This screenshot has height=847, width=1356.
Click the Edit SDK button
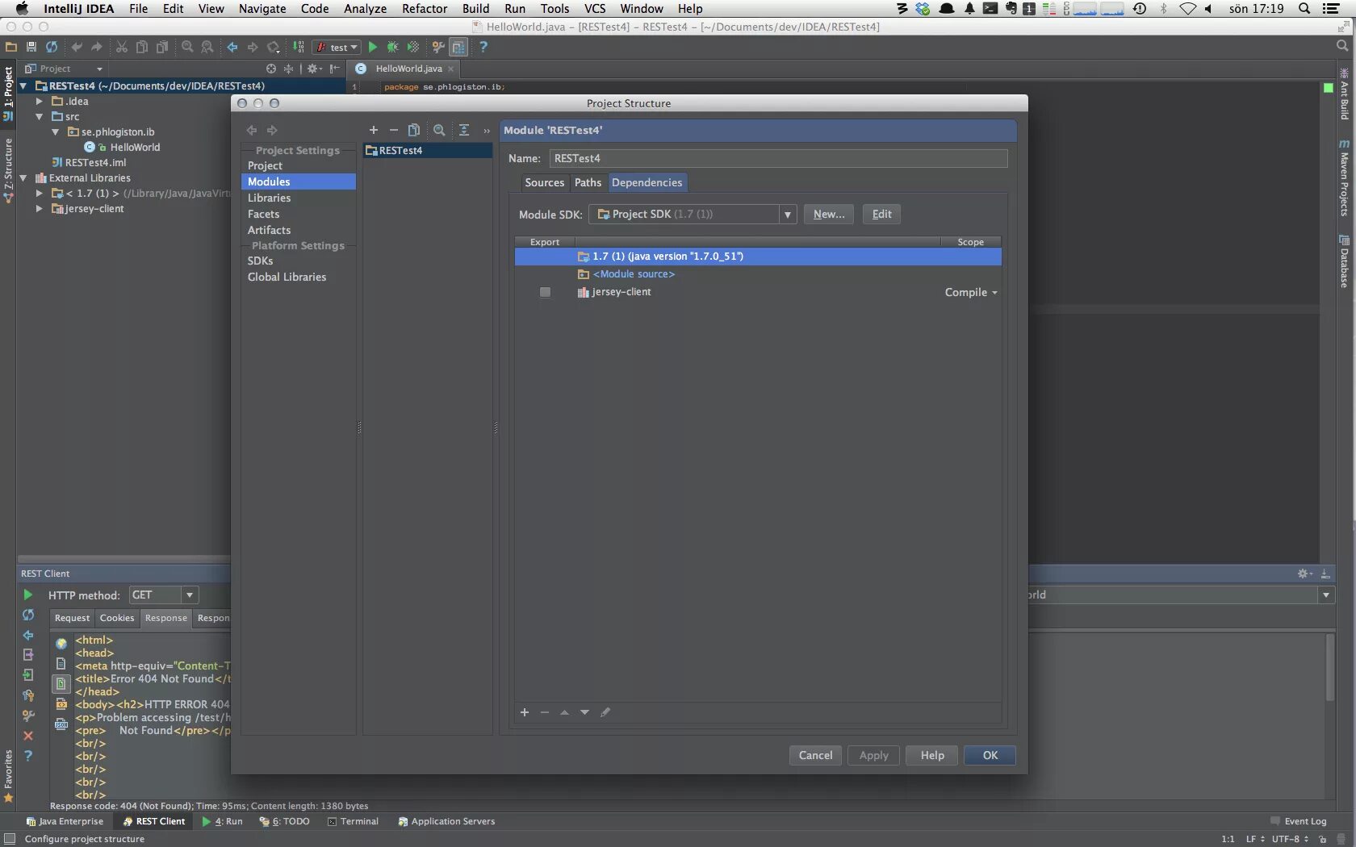point(881,215)
